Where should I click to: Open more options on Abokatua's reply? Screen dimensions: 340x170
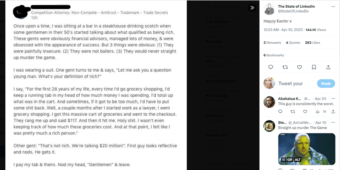pos(333,99)
